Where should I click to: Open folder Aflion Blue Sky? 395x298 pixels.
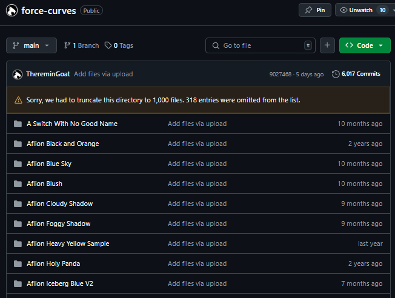49,164
